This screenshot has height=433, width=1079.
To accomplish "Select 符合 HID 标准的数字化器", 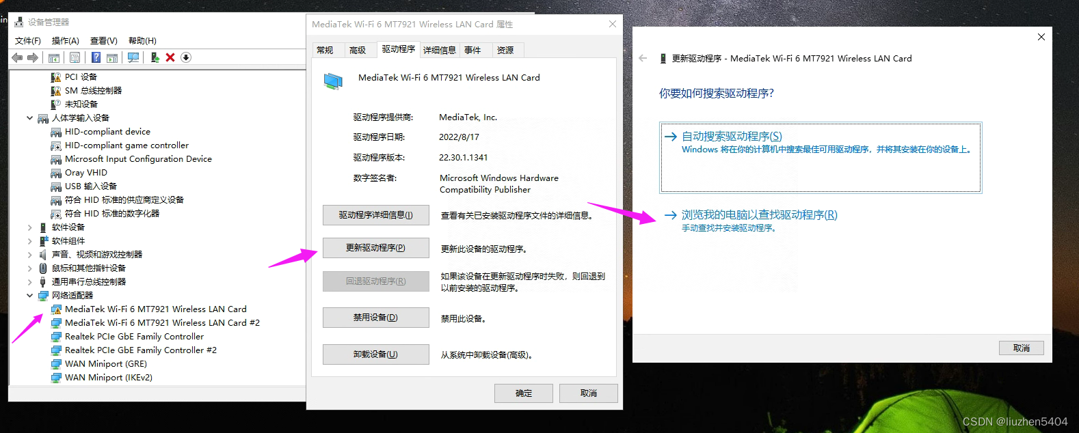I will 112,214.
